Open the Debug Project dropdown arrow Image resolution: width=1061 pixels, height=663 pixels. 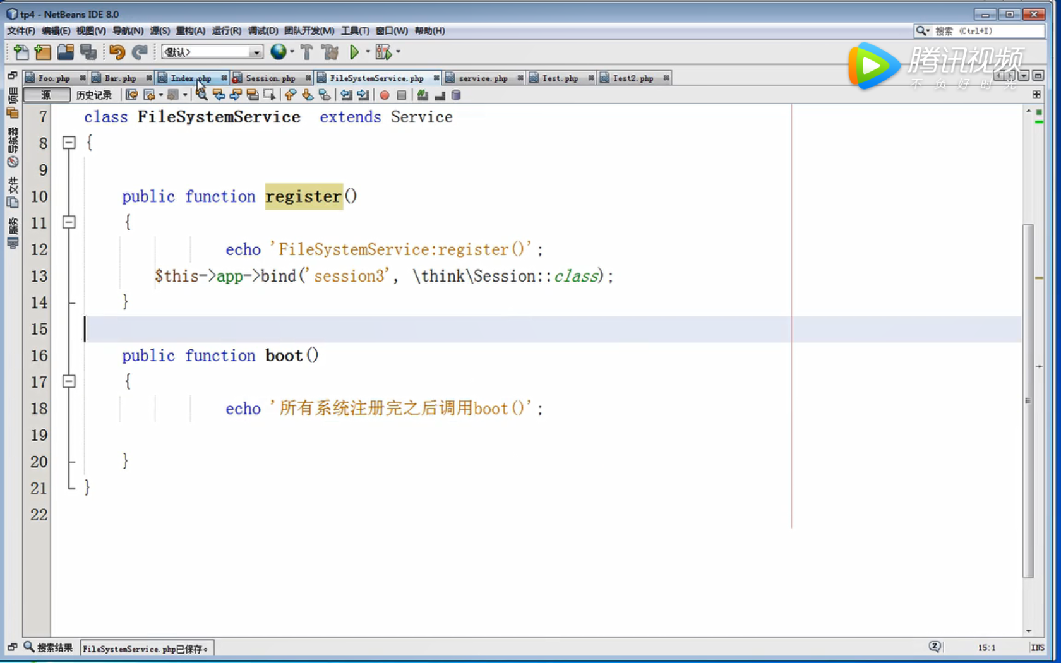click(x=398, y=52)
